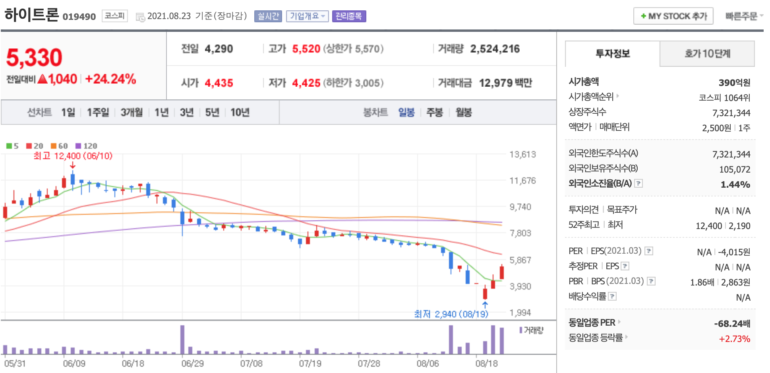Select the 1일 line chart period
Image resolution: width=770 pixels, height=373 pixels.
point(68,113)
